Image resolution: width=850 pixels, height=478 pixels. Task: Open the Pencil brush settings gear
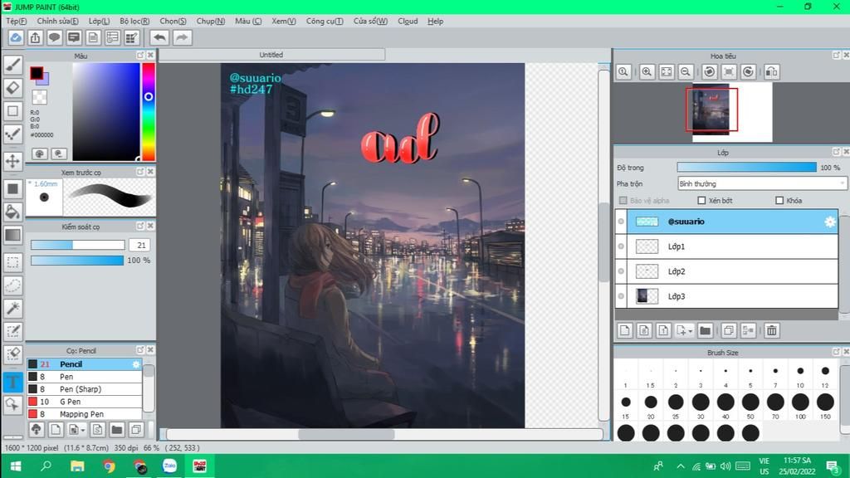pyautogui.click(x=136, y=364)
